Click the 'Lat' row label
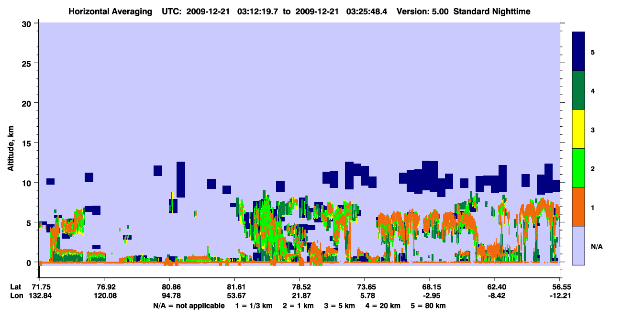This screenshot has width=622, height=319. click(15, 287)
